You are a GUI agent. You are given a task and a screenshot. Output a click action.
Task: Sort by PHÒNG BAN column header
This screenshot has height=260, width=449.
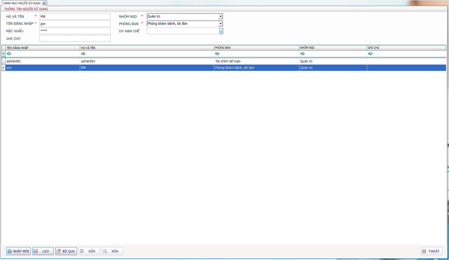click(256, 48)
